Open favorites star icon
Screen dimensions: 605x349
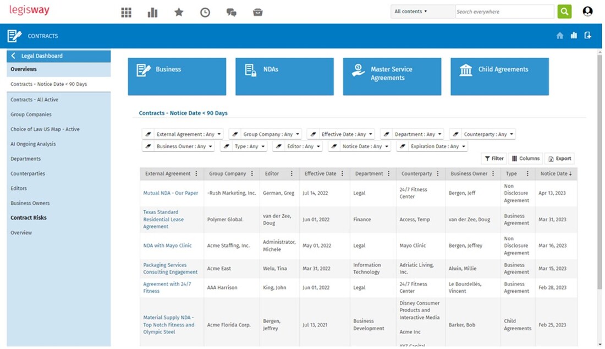179,12
